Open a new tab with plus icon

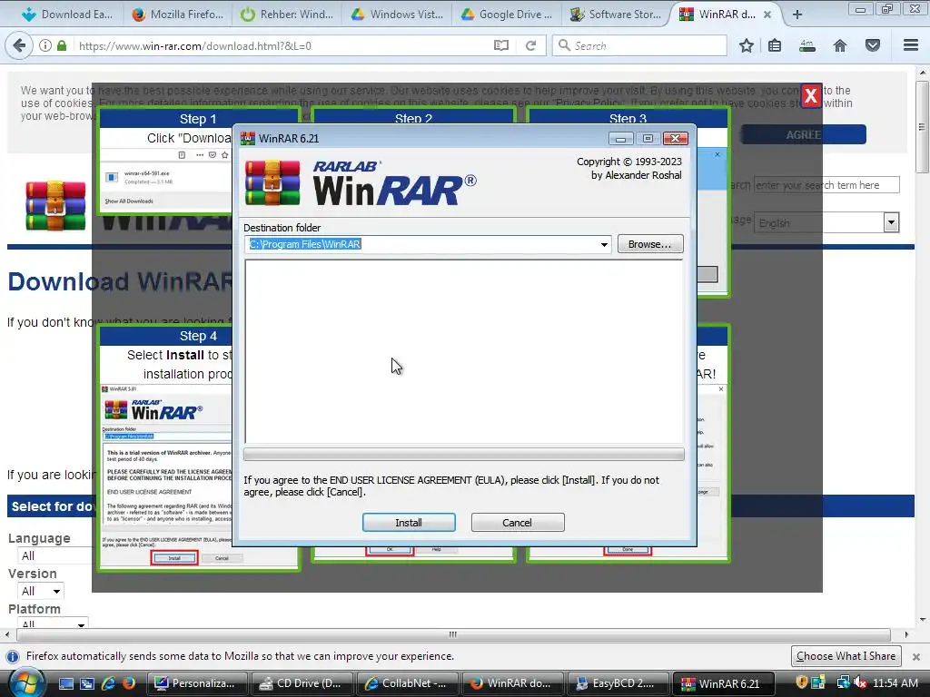[x=797, y=15]
